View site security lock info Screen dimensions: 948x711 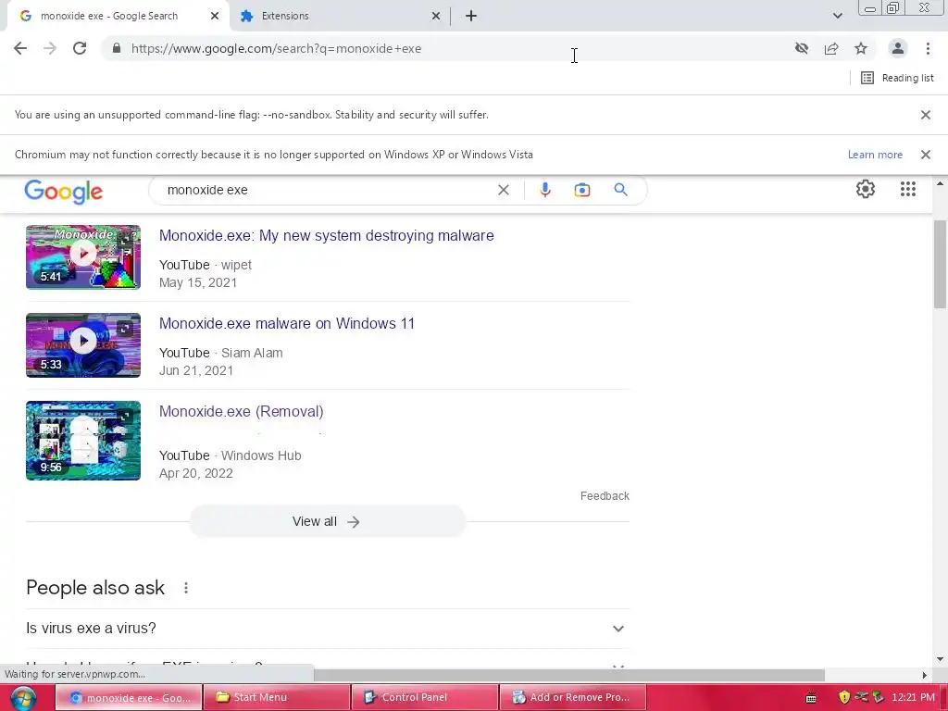[117, 48]
